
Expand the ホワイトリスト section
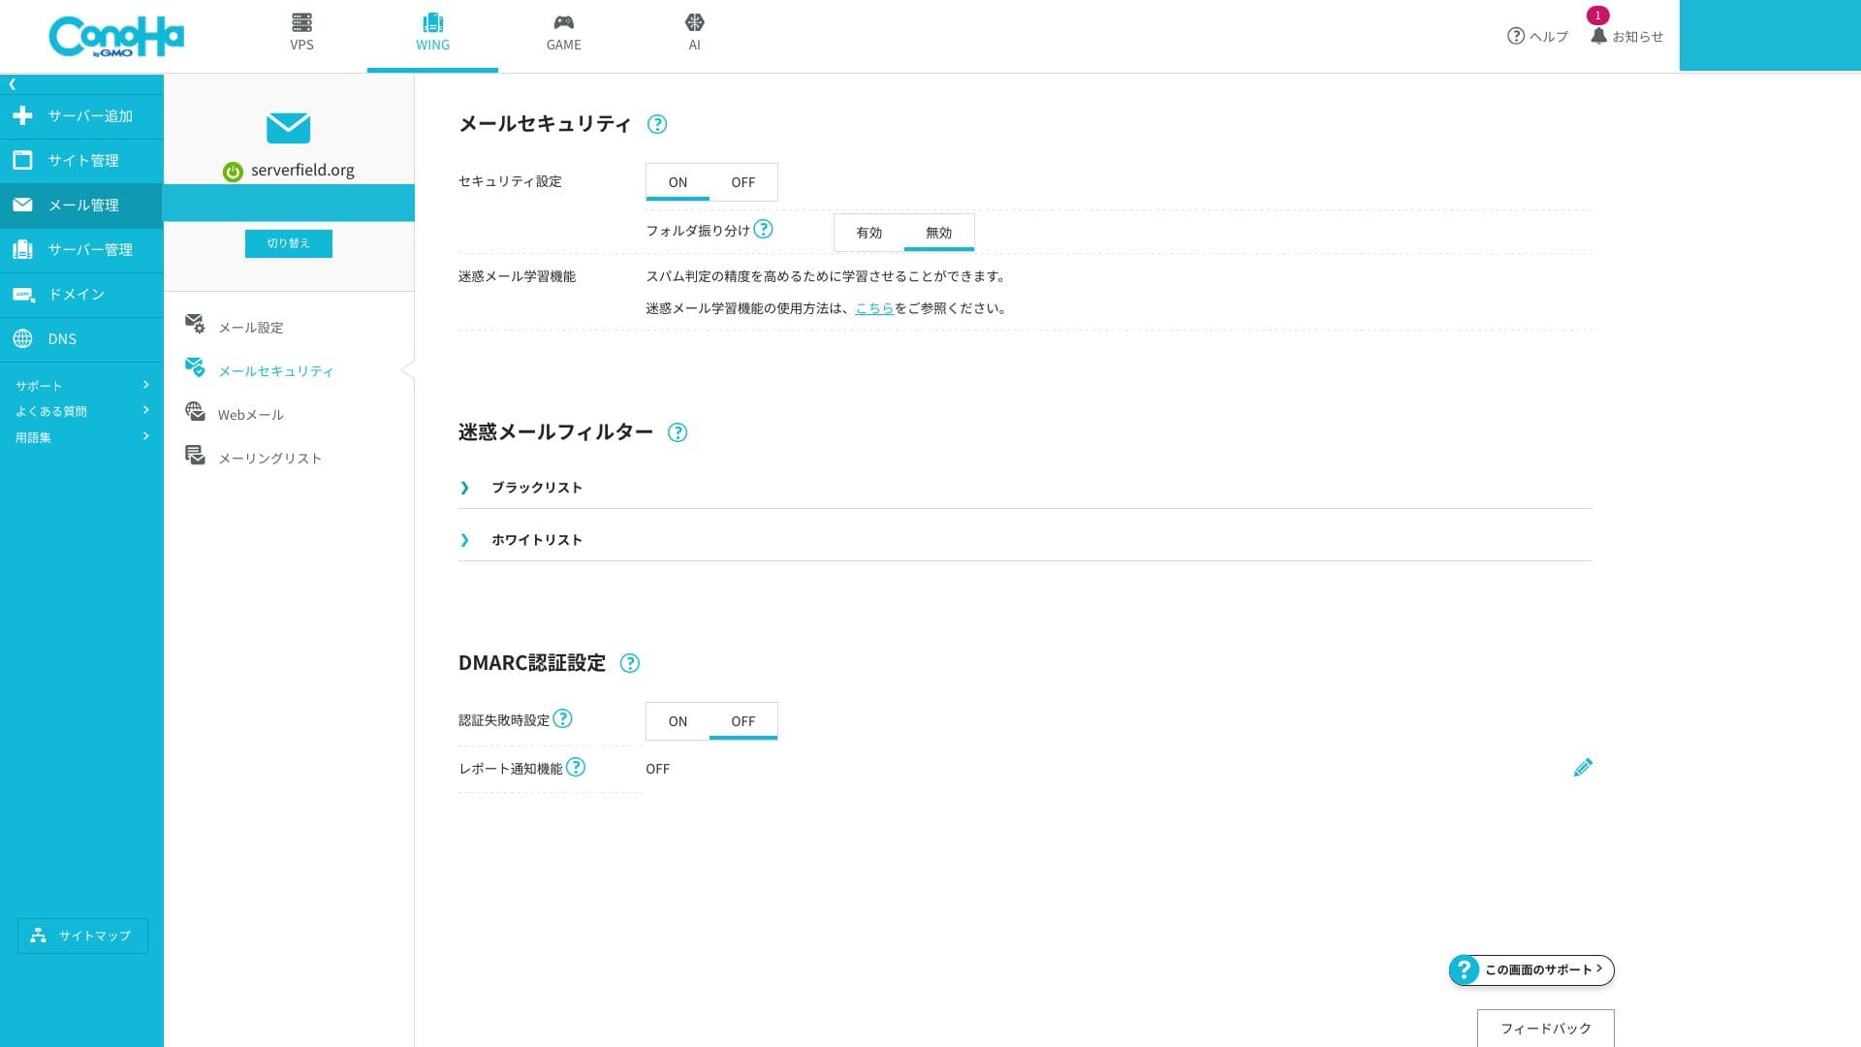[536, 540]
